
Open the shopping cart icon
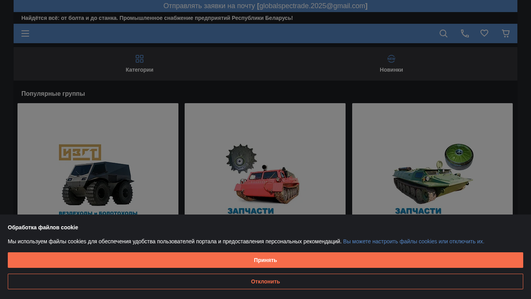pyautogui.click(x=506, y=33)
